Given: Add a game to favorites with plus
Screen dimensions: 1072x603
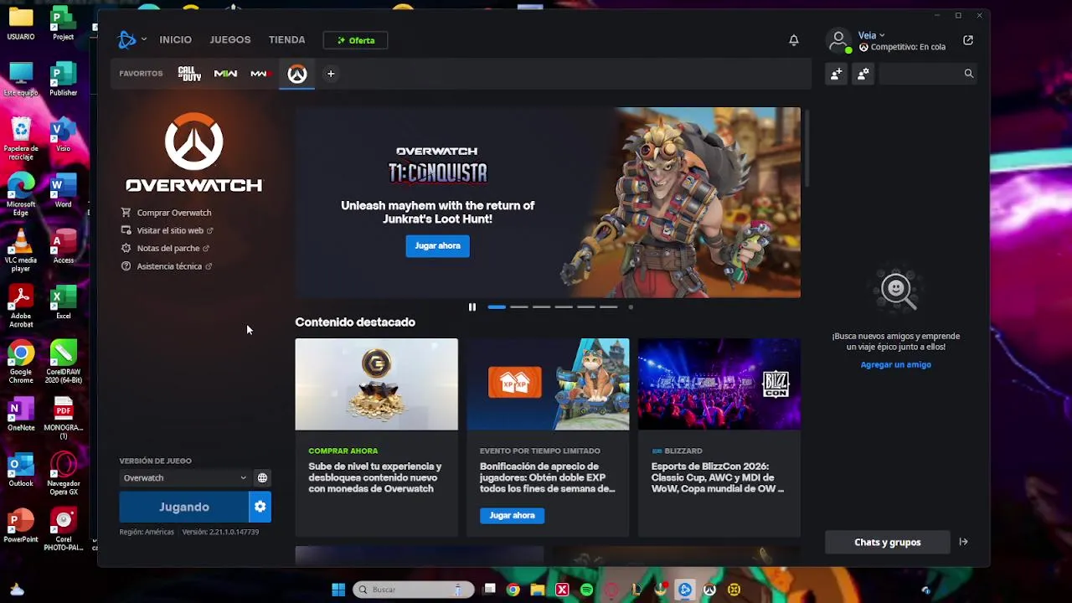Looking at the screenshot, I should tap(331, 74).
